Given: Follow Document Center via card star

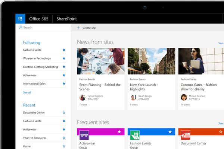Looking at the screenshot, I should (221, 132).
